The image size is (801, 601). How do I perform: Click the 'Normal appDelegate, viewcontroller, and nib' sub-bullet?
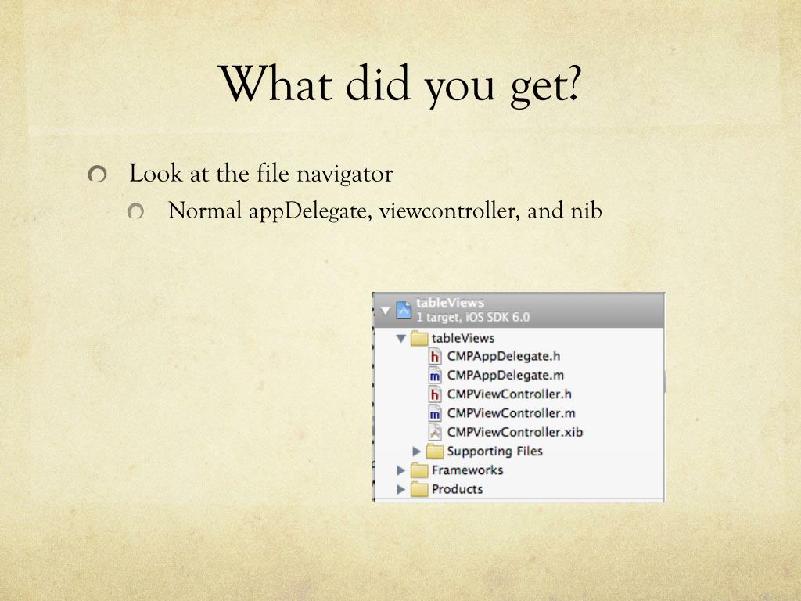pos(385,211)
